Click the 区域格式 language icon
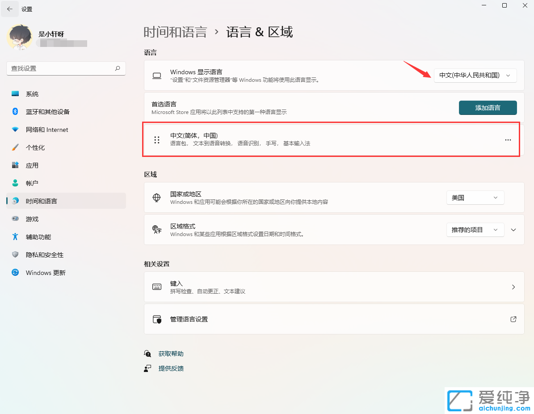Screen dimensions: 534x414 click(x=157, y=230)
